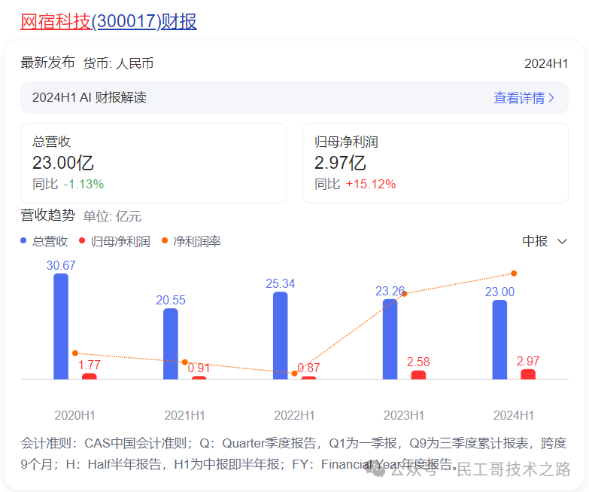Click the 2024H1 period label at top right
The width and height of the screenshot is (589, 492).
pos(546,63)
